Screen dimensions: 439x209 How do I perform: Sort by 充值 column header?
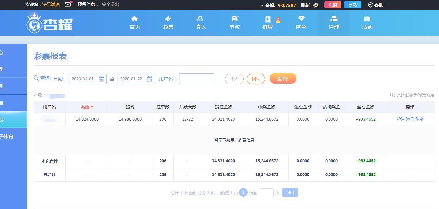(87, 107)
